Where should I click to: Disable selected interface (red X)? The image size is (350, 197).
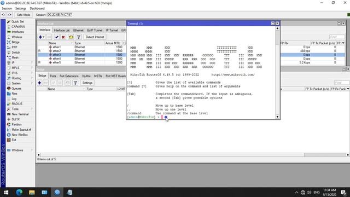(x=63, y=37)
